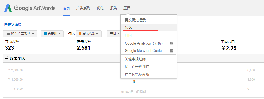The height and width of the screenshot is (99, 264).
Task: Click the 自定义模块 link
Action: pos(13,25)
